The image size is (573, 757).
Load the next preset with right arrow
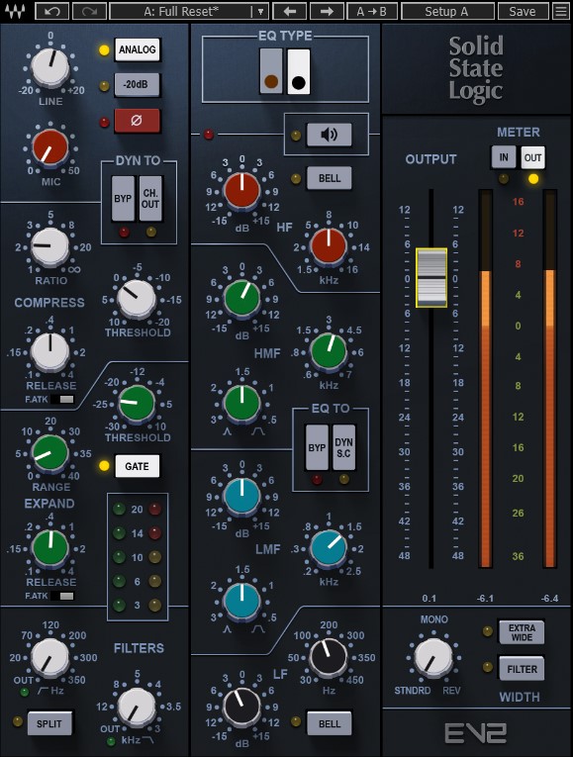(327, 11)
